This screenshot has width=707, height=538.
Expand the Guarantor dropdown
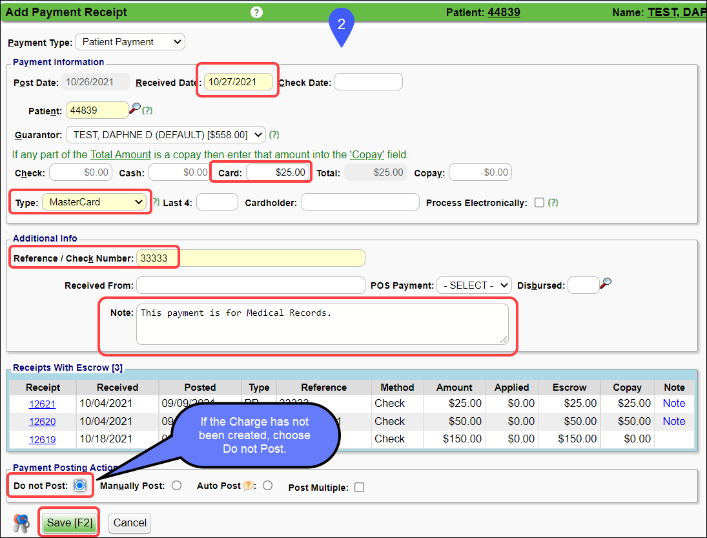tap(165, 135)
